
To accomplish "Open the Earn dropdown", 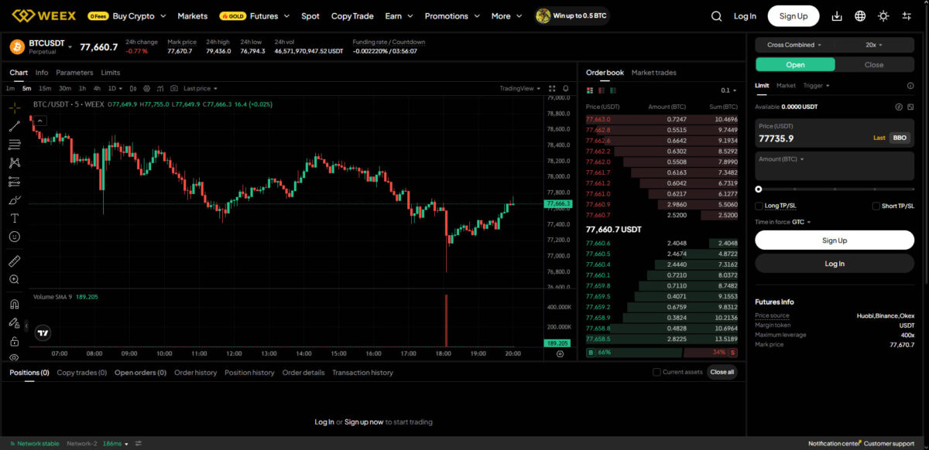I will [x=399, y=15].
